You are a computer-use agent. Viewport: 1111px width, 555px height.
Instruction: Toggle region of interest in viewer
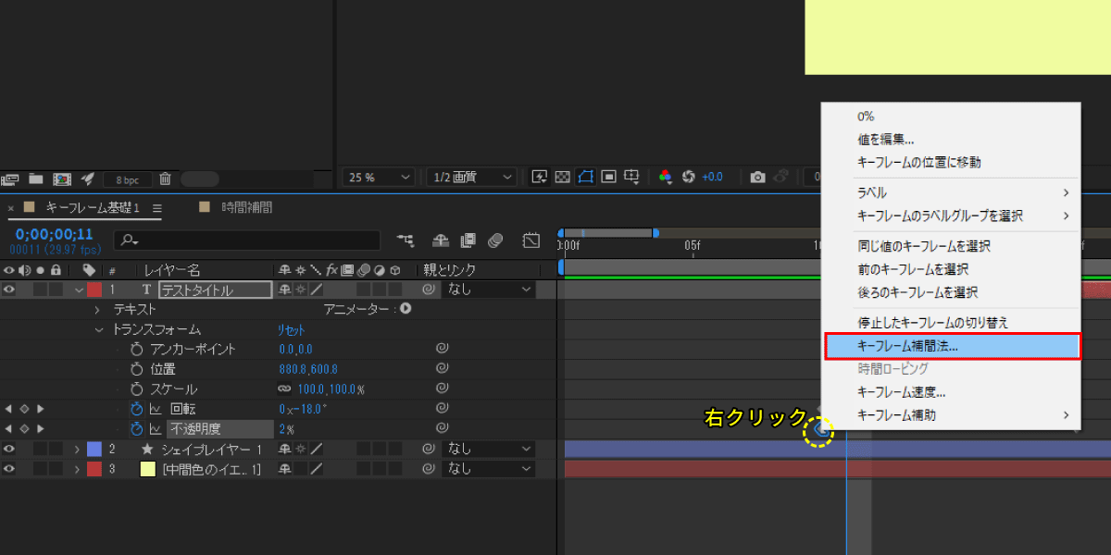pos(609,177)
